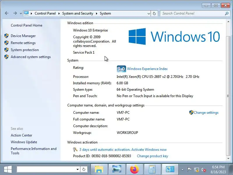Open File Explorer from the taskbar
233x175 pixels.
coord(99,169)
